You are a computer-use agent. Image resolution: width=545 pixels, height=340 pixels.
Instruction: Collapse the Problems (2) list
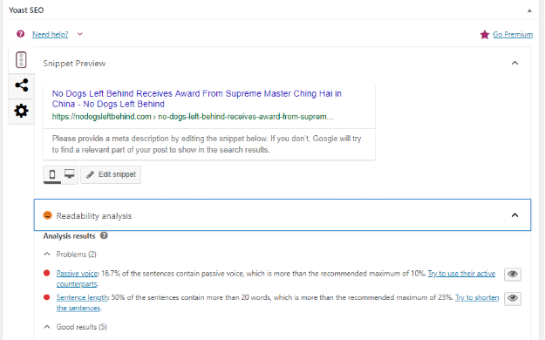pos(47,255)
